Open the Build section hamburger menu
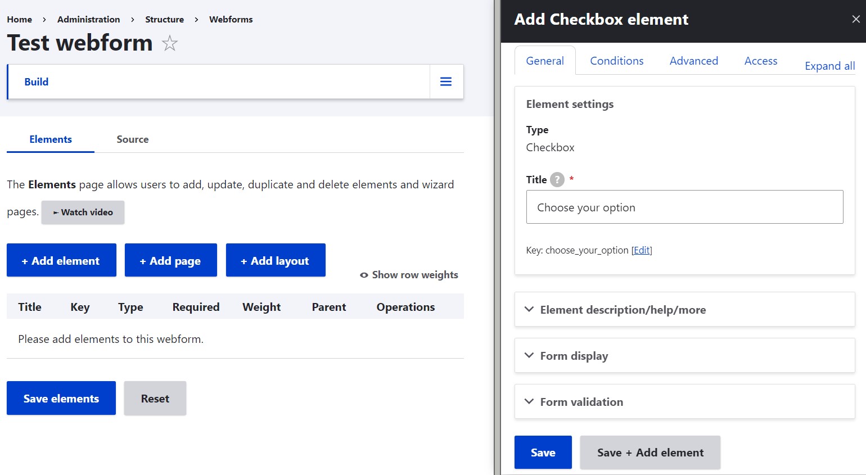This screenshot has height=475, width=866. [x=445, y=82]
